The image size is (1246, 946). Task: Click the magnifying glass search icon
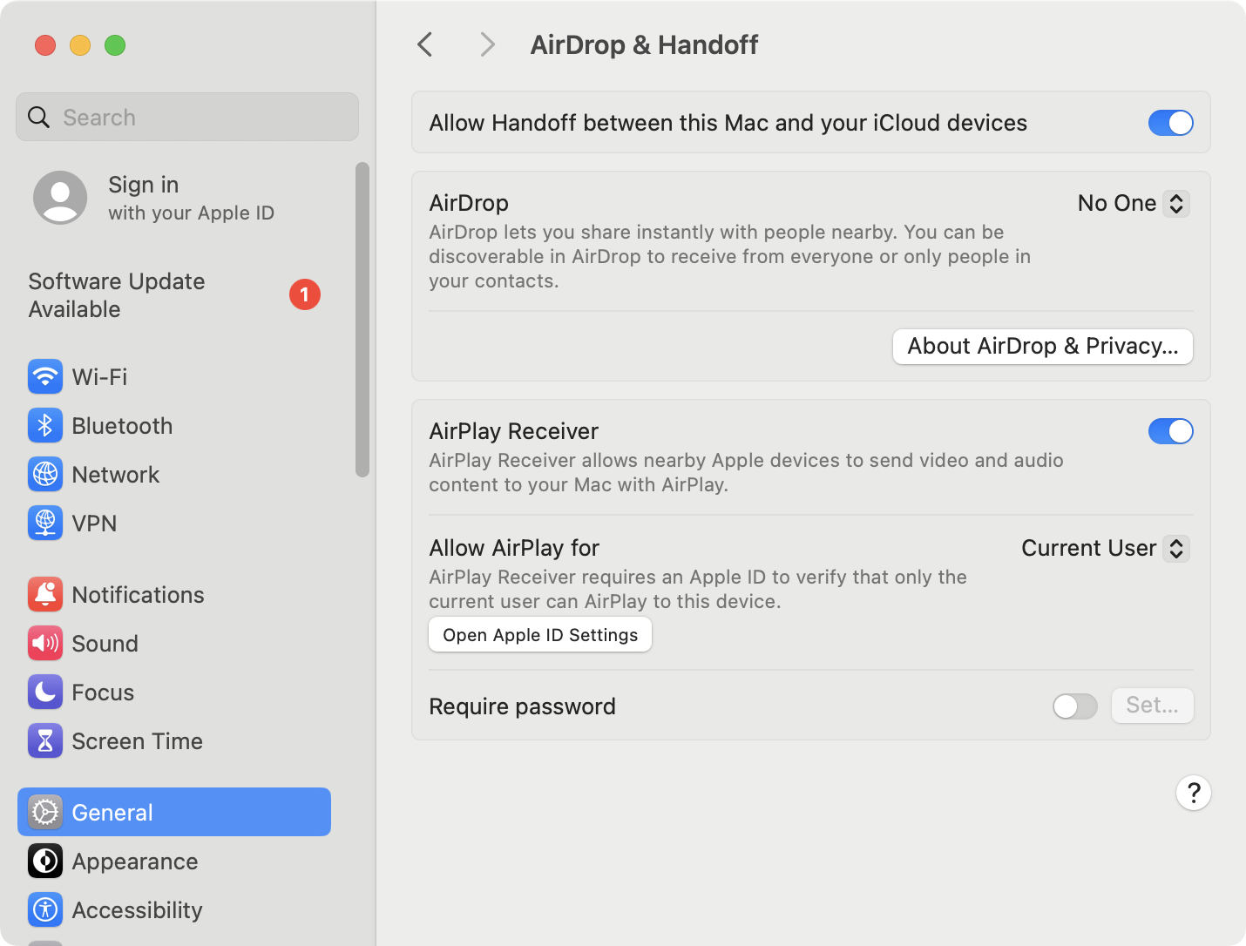(x=39, y=117)
